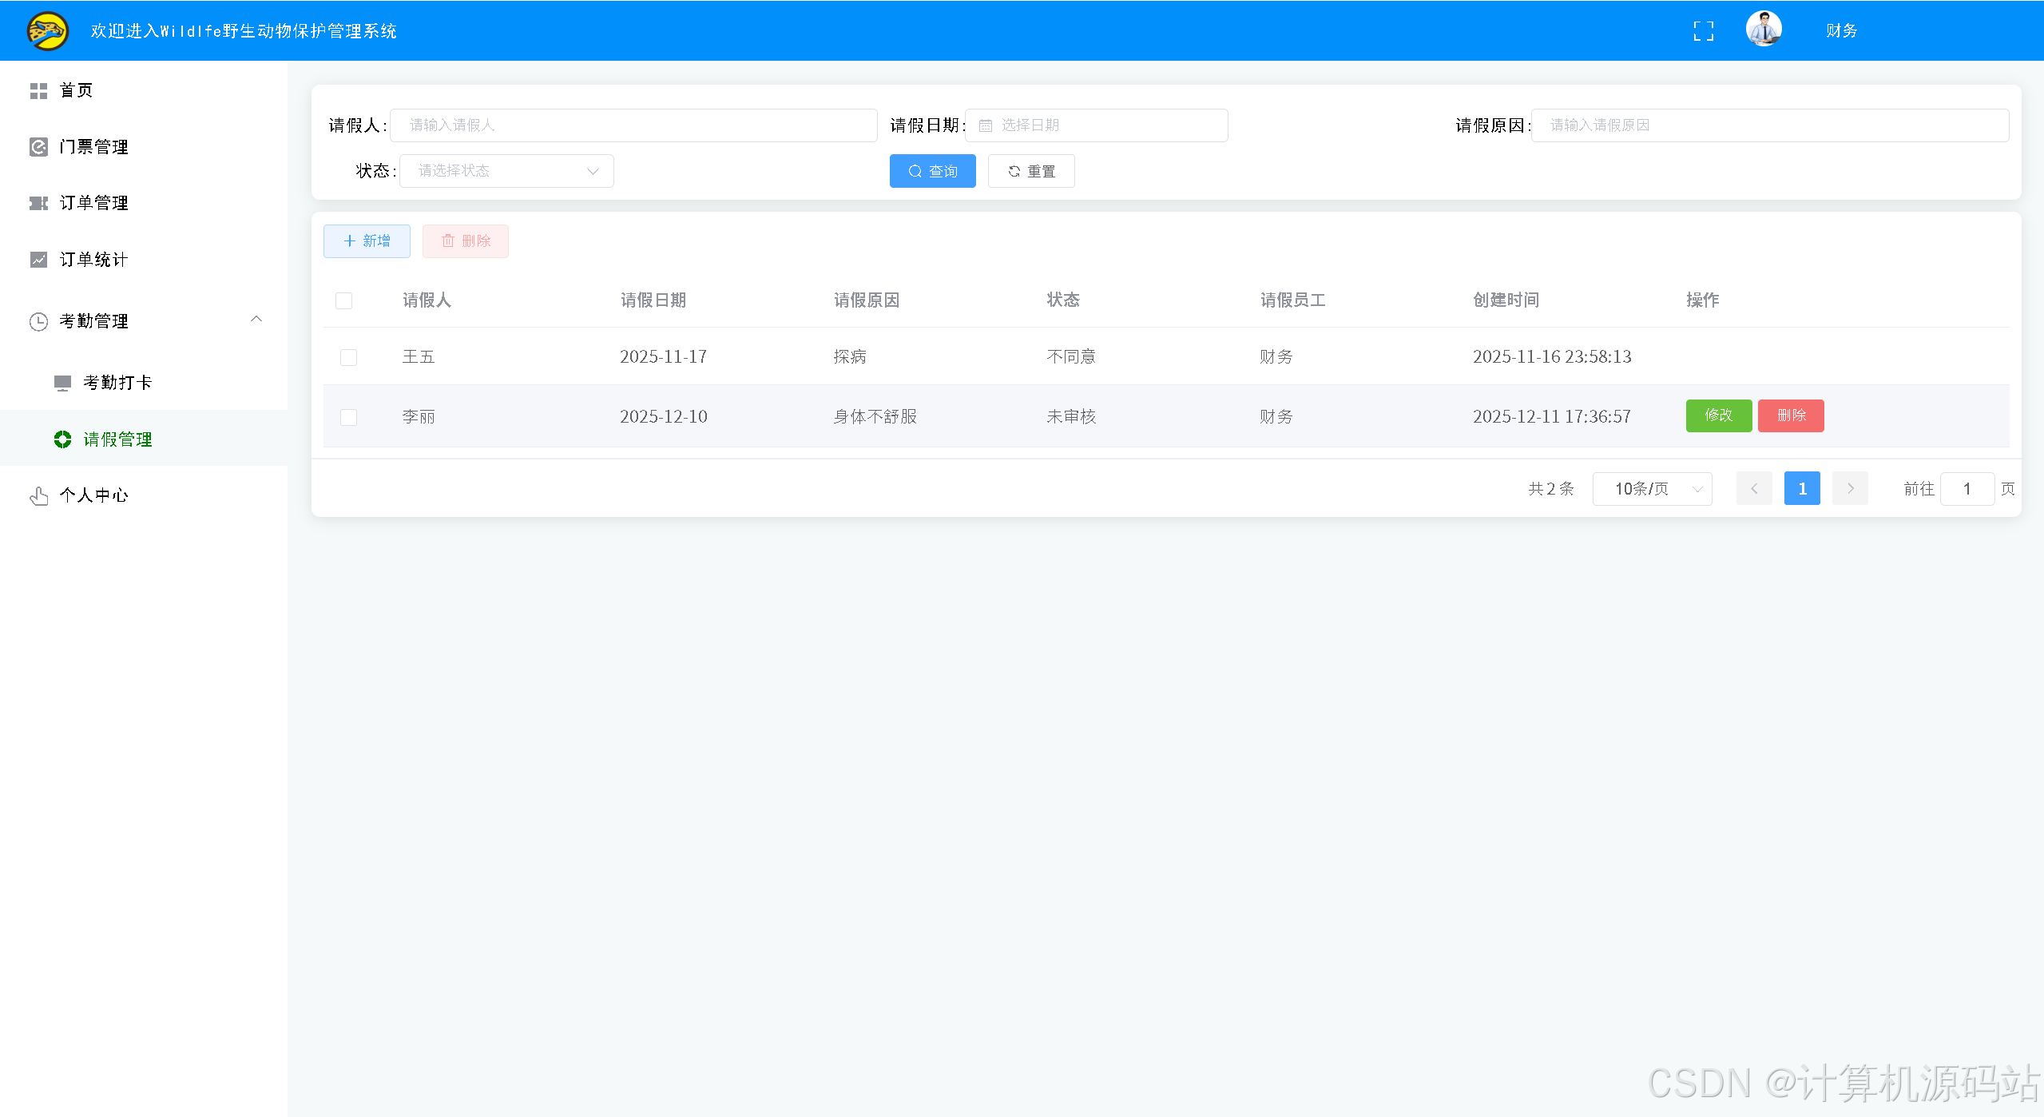Focus the 请假人 search input
The height and width of the screenshot is (1117, 2044).
click(x=633, y=125)
